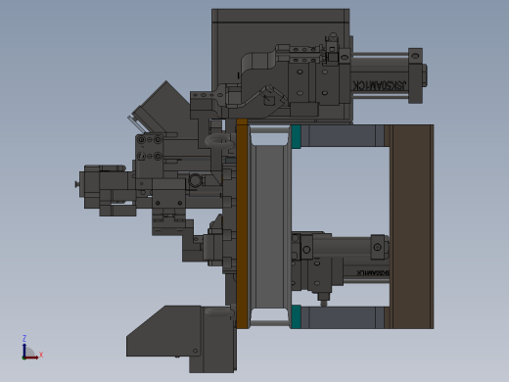Select the brown base plate of the model

click(412, 226)
